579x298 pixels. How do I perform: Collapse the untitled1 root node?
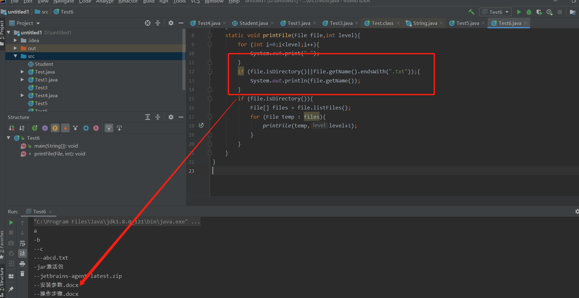(9, 32)
